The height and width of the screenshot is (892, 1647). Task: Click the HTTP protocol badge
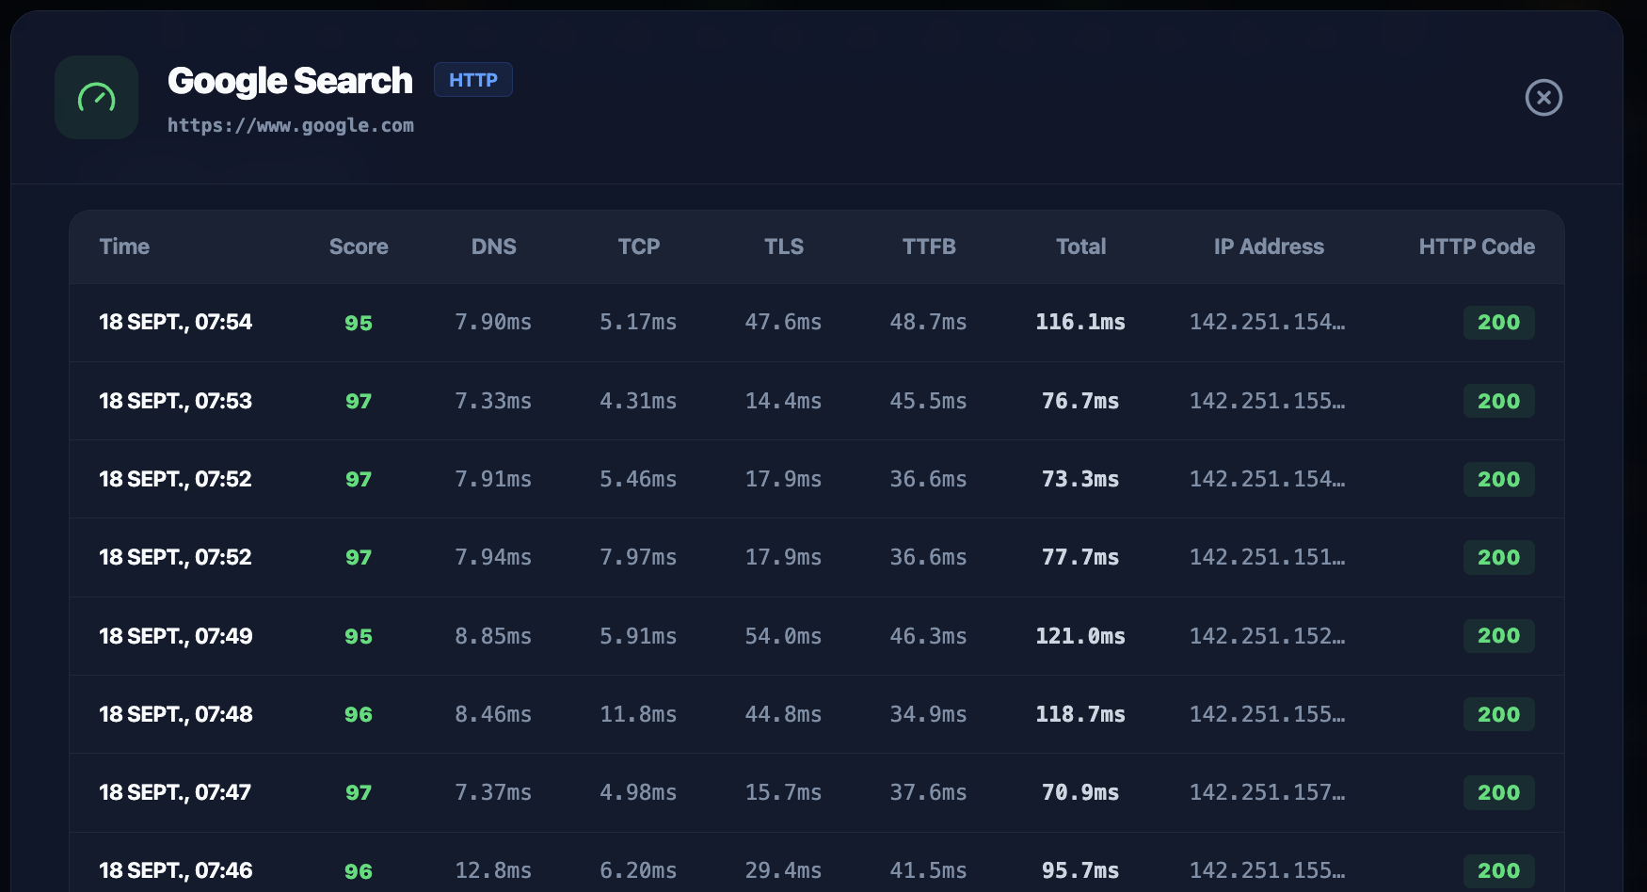(473, 80)
